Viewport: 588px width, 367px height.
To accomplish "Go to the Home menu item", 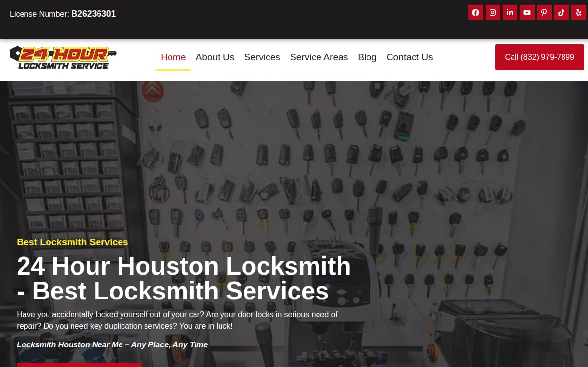I will pyautogui.click(x=173, y=57).
